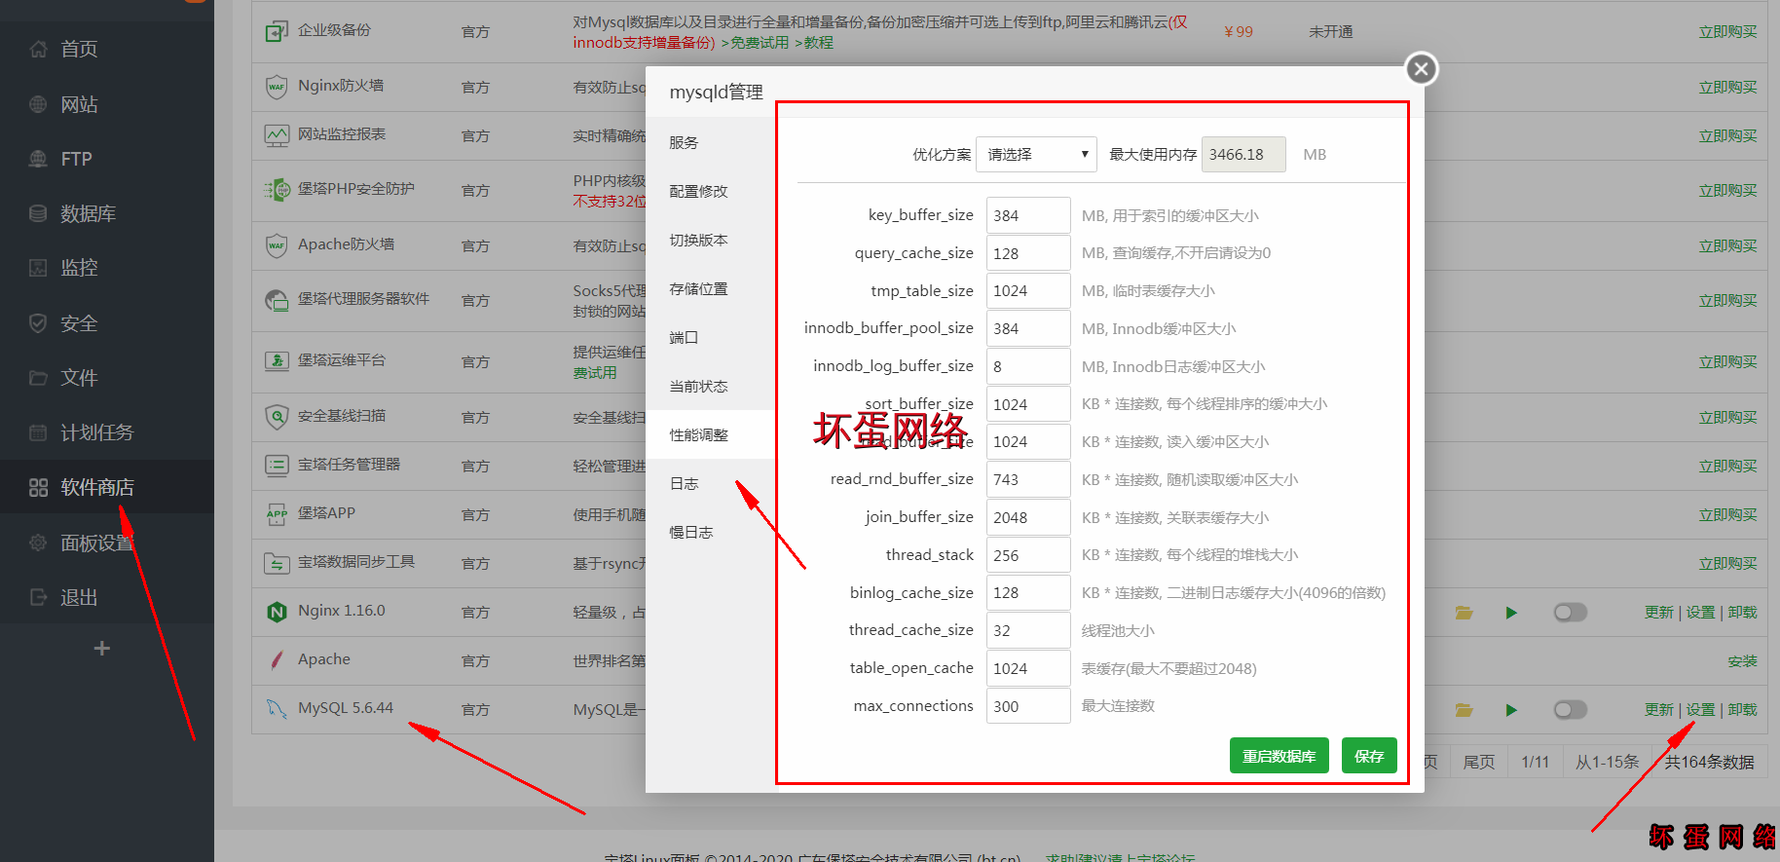This screenshot has width=1780, height=862.
Task: Open the 优化方案 请选择 dropdown
Action: 1036,154
